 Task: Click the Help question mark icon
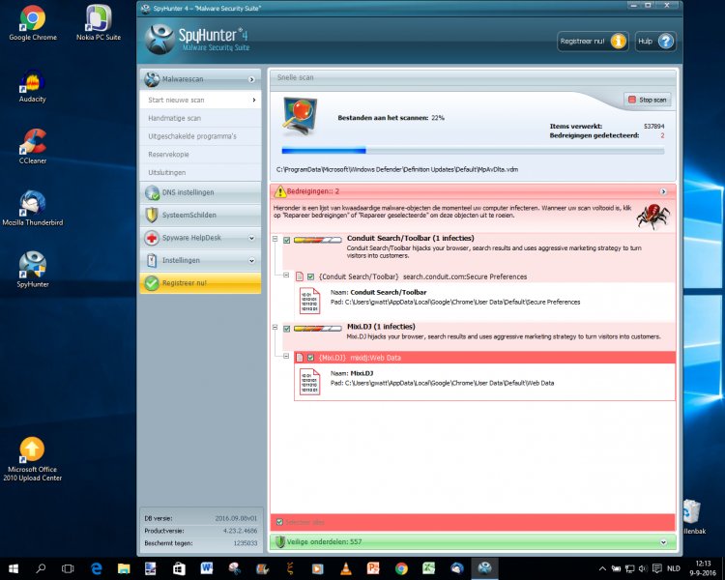coord(666,42)
